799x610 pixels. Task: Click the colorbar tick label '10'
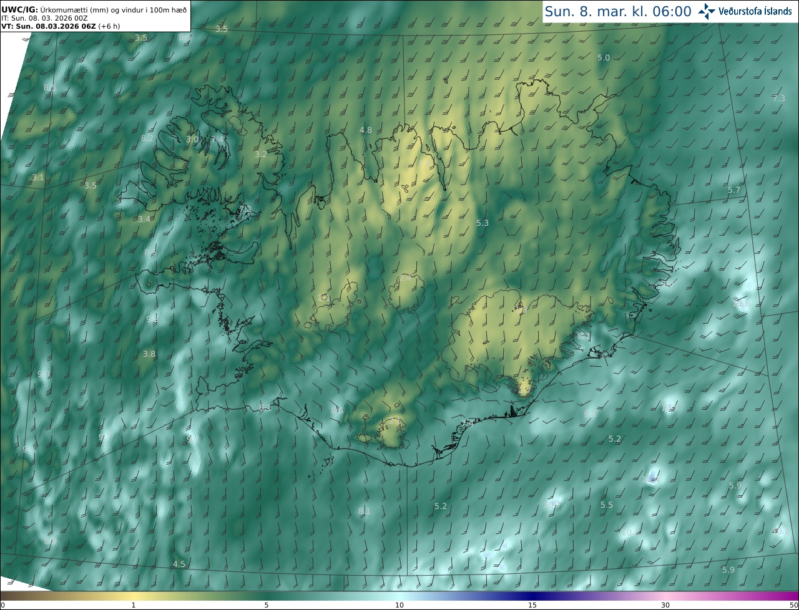pos(399,605)
